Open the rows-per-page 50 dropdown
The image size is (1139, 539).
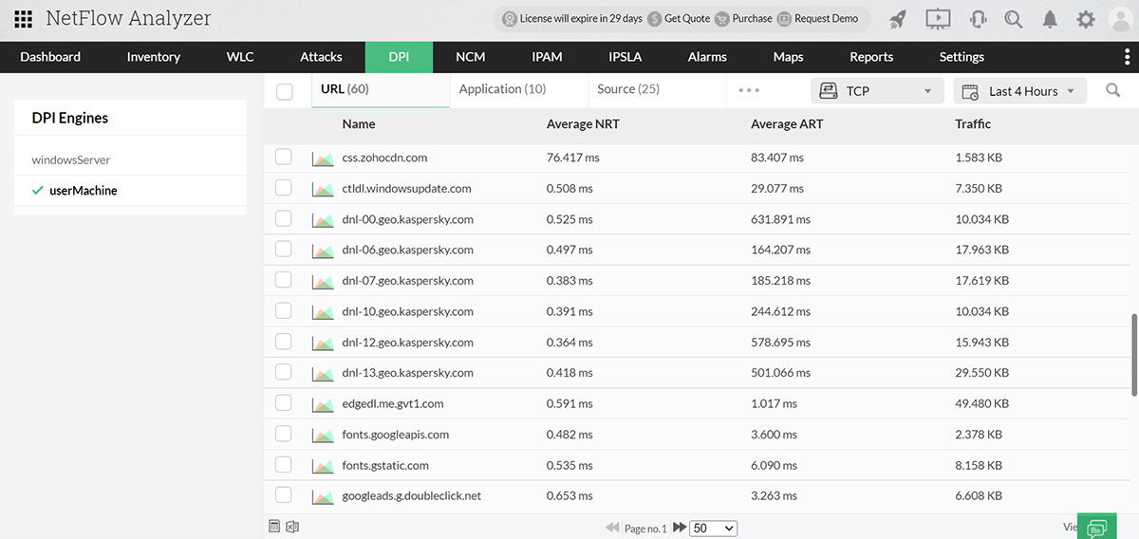tap(714, 528)
